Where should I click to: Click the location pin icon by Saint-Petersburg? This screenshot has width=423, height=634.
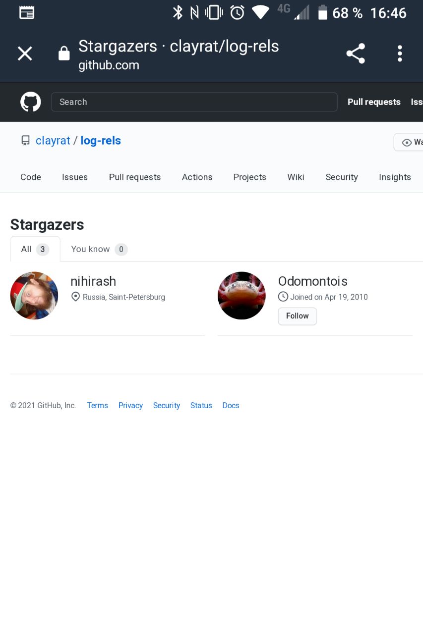(x=75, y=297)
